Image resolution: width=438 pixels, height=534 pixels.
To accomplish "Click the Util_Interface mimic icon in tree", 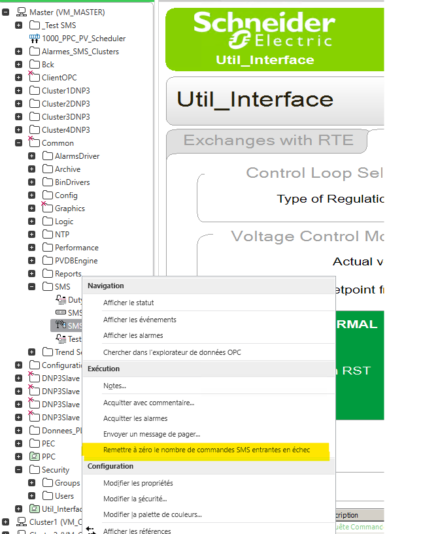I will pos(35,509).
